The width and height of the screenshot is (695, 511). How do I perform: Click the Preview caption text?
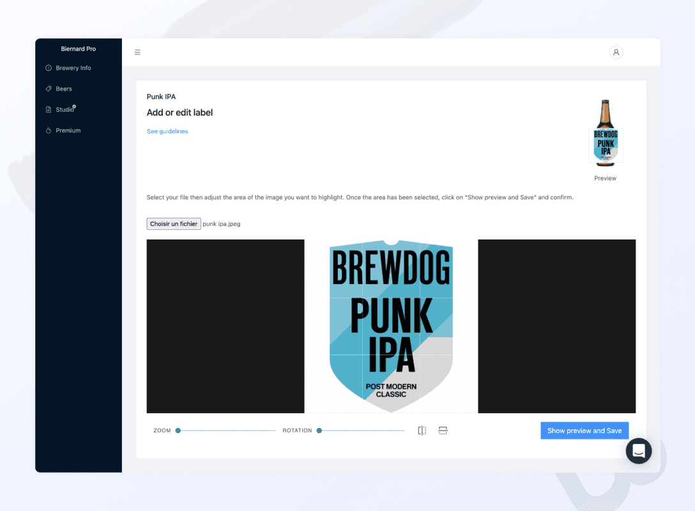click(605, 178)
